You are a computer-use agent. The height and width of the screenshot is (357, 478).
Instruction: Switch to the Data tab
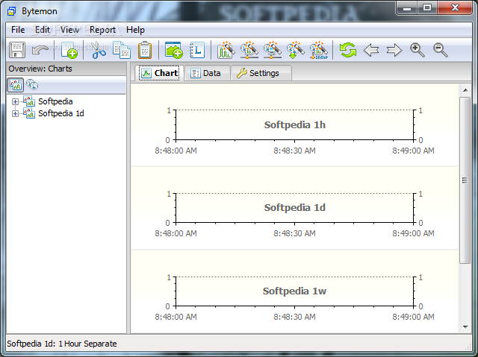pyautogui.click(x=206, y=73)
